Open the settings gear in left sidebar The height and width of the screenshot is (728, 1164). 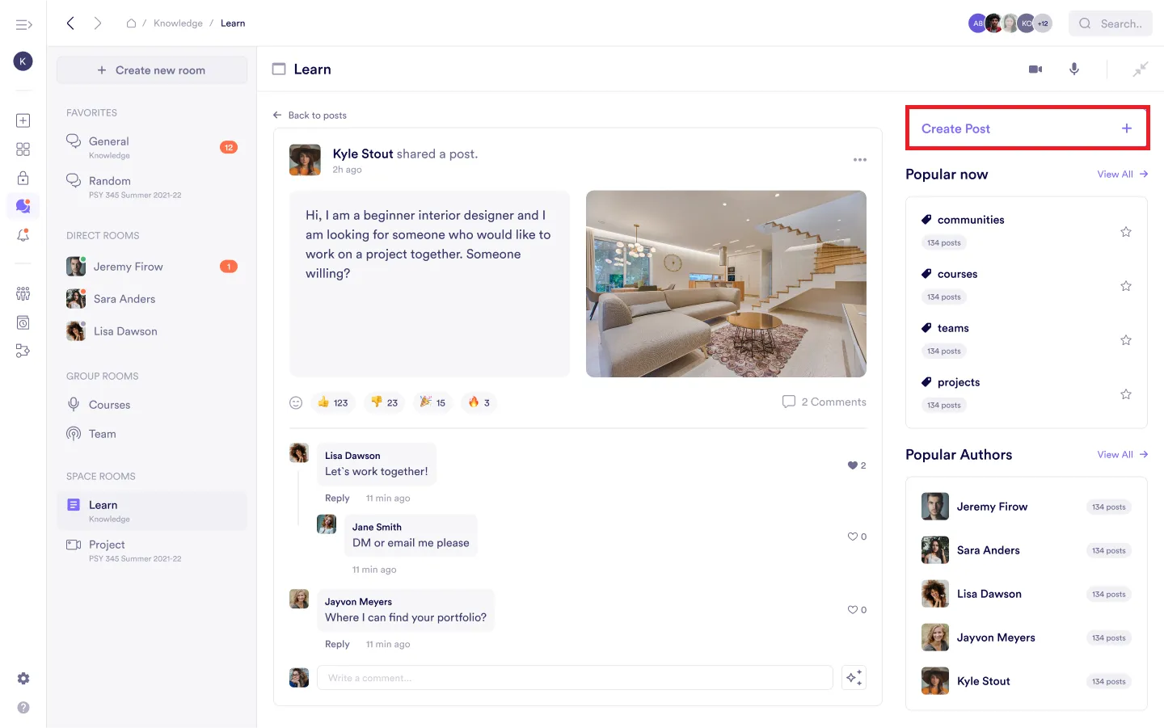pos(23,679)
